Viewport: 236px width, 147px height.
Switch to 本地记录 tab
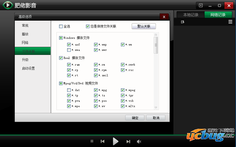coord(191,15)
